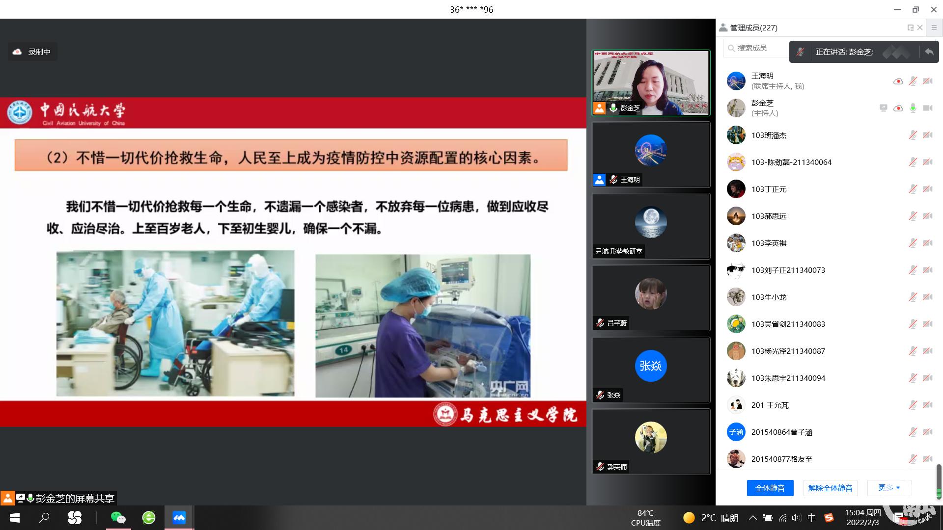Open the hamburger menu at panel top-right
Viewport: 943px width, 530px height.
tap(934, 28)
